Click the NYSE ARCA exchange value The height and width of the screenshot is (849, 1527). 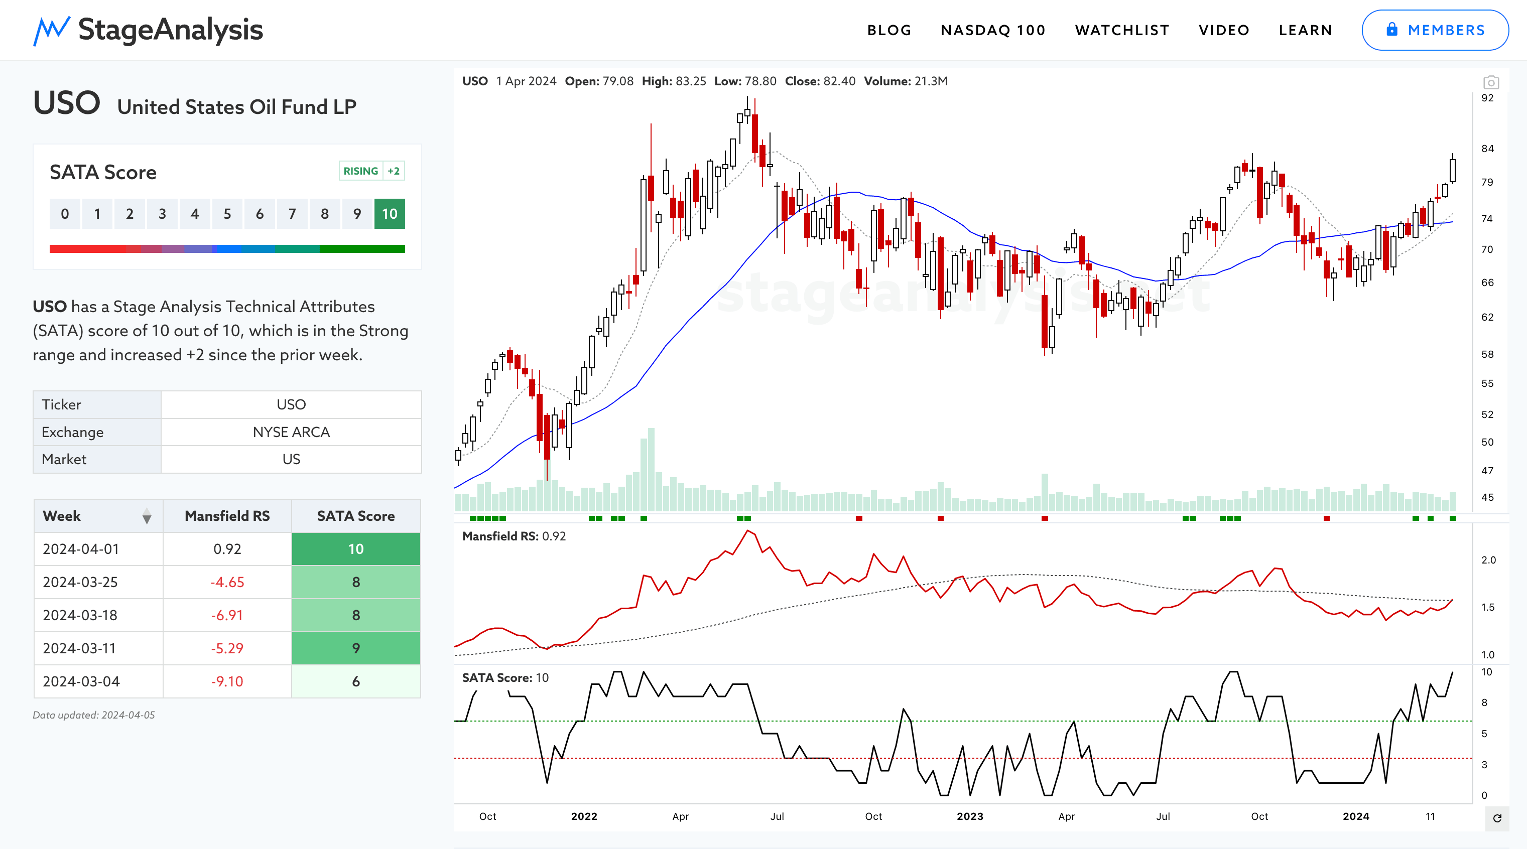(291, 433)
